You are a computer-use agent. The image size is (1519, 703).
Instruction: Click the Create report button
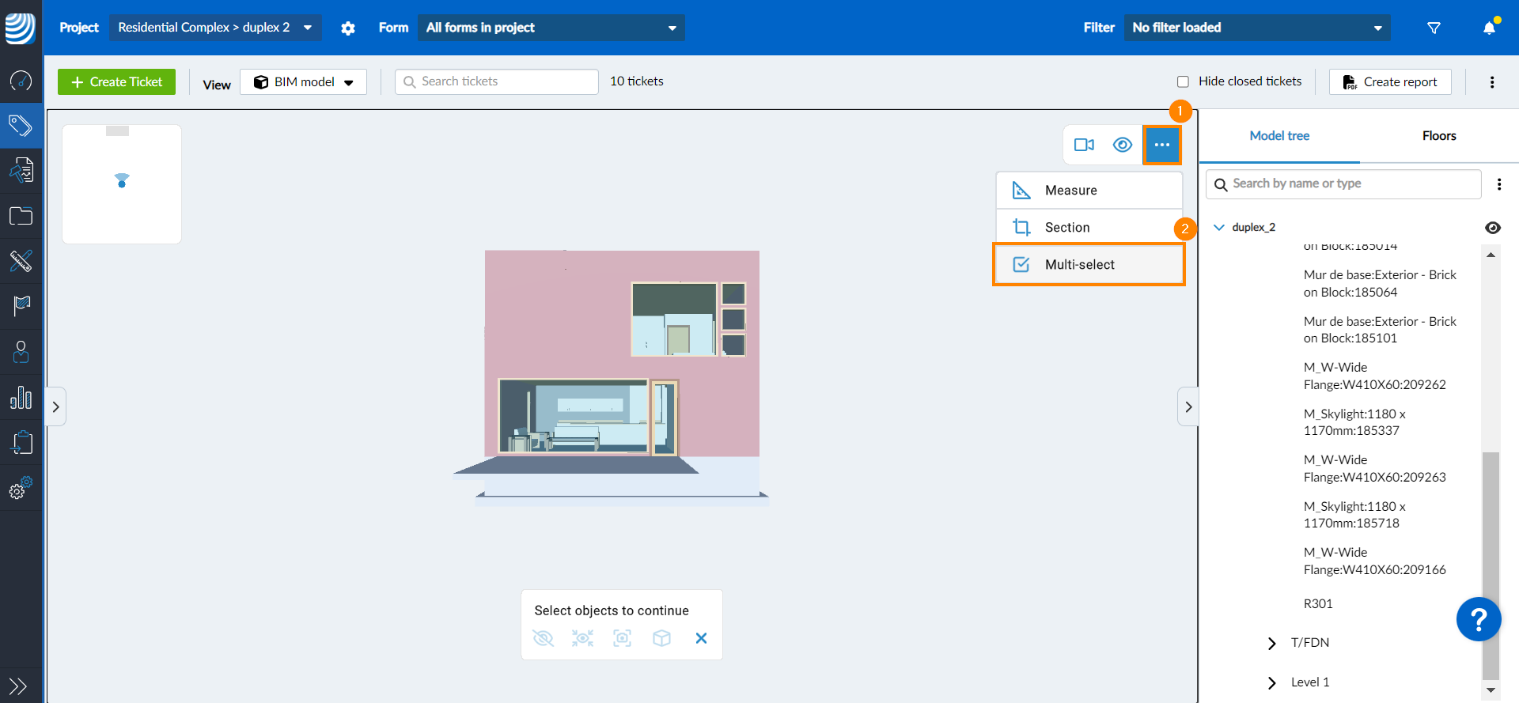pos(1390,82)
